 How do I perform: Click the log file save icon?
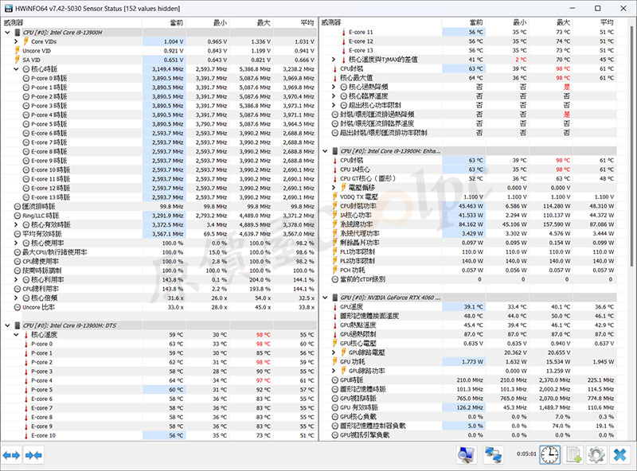click(573, 455)
